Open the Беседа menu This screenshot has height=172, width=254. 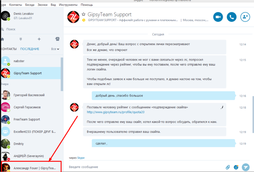[30, 5]
